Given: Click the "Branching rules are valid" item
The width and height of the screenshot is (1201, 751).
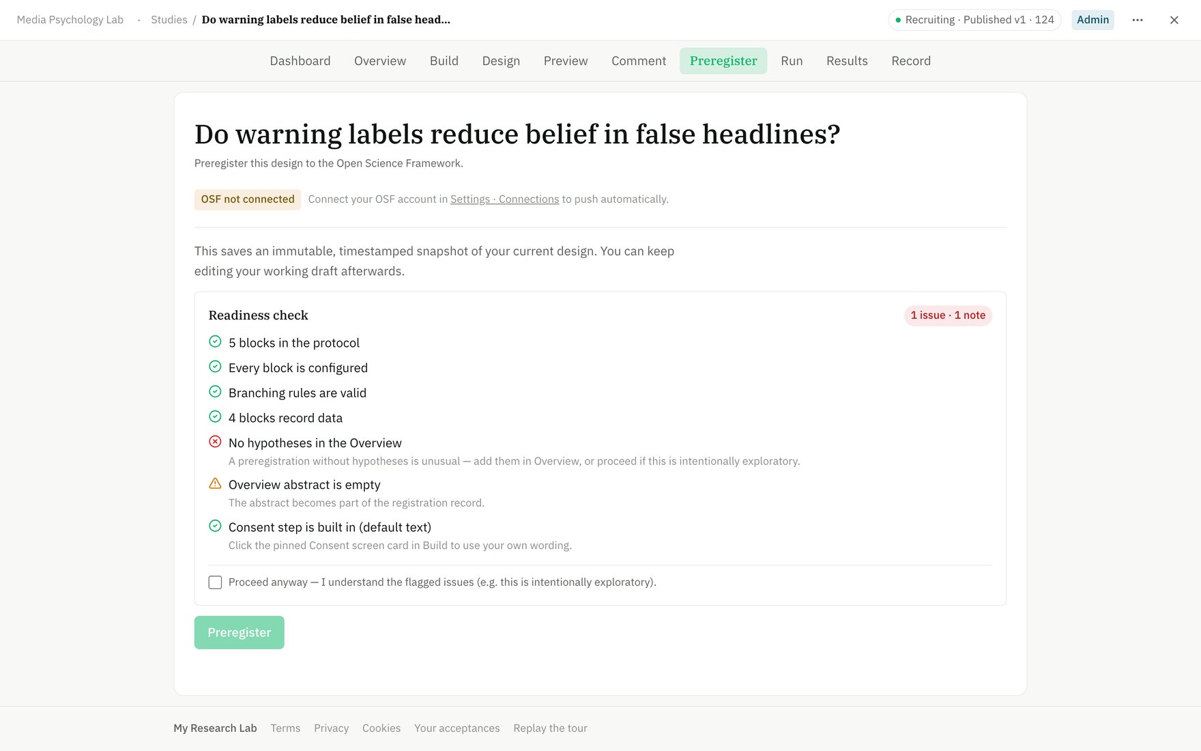Looking at the screenshot, I should point(298,393).
